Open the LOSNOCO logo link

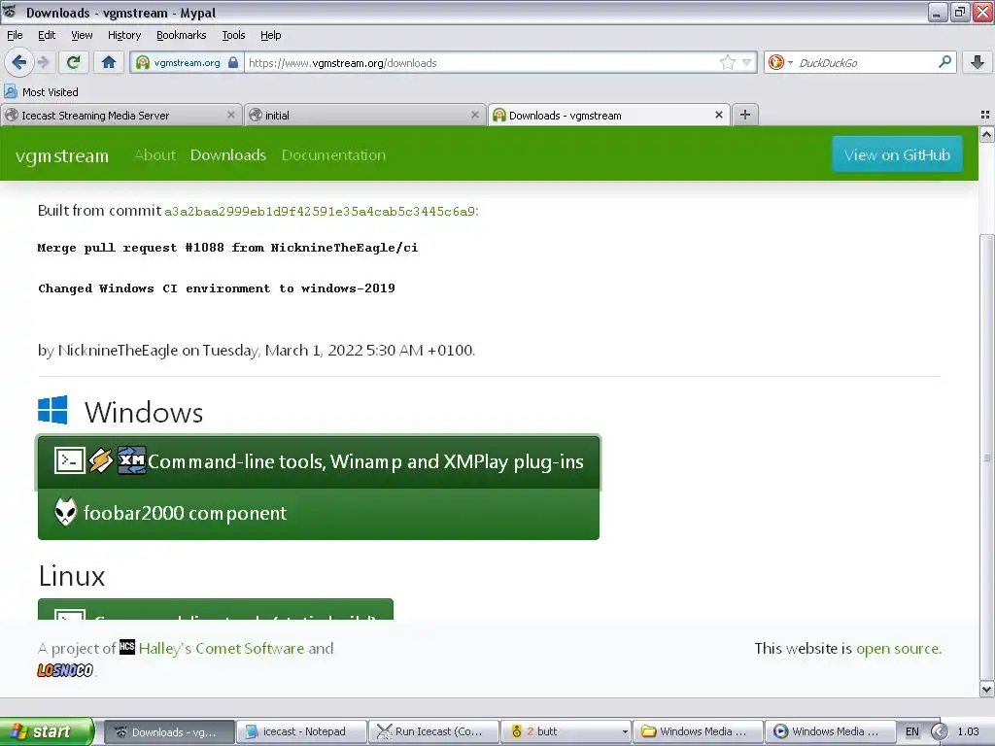click(65, 670)
